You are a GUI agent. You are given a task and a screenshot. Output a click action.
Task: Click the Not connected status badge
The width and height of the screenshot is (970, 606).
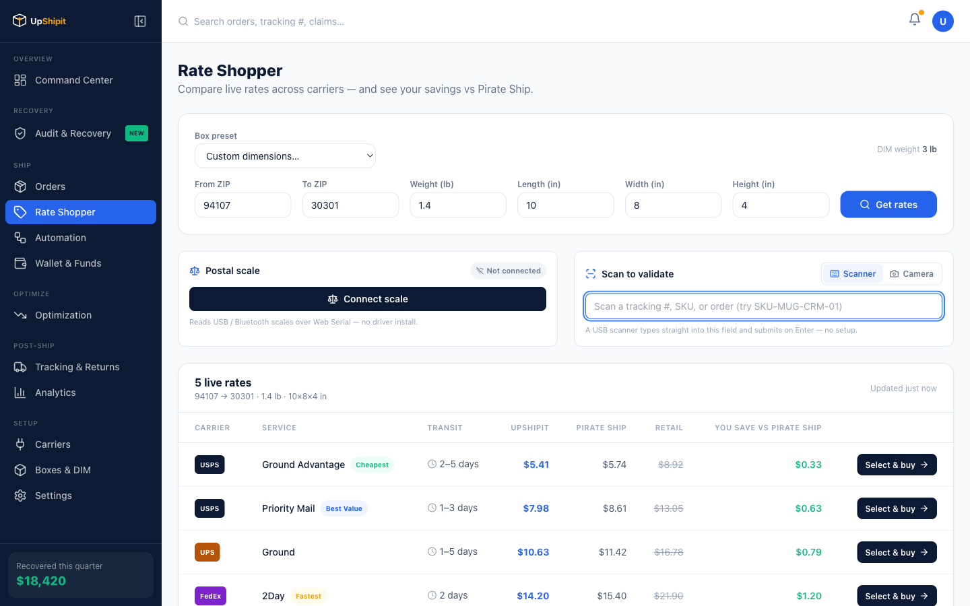click(x=509, y=271)
